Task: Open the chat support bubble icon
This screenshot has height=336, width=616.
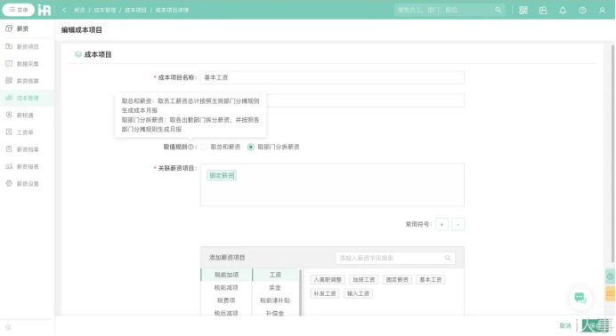Action: (580, 299)
